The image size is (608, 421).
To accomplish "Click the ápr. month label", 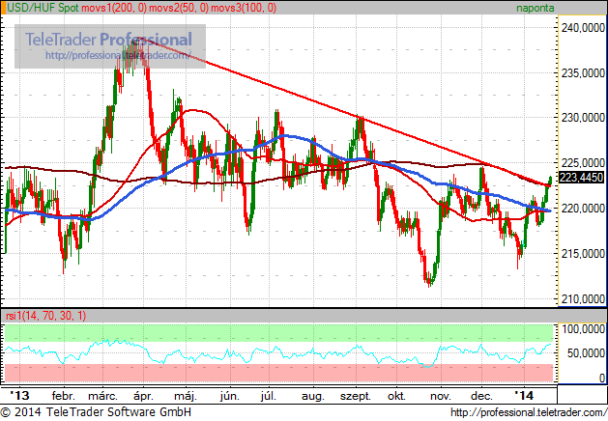I will [x=143, y=396].
